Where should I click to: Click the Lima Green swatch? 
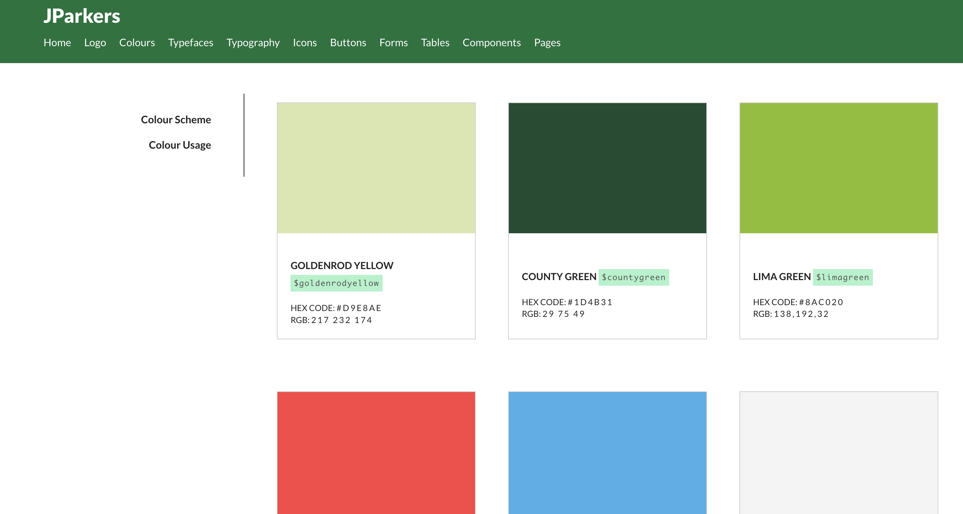(x=839, y=168)
